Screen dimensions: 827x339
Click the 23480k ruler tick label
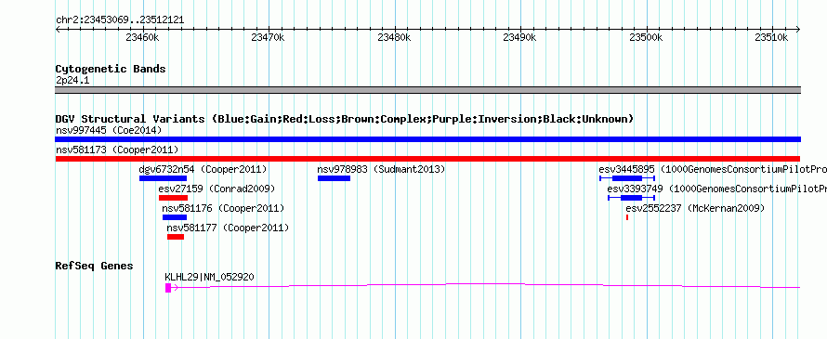395,37
